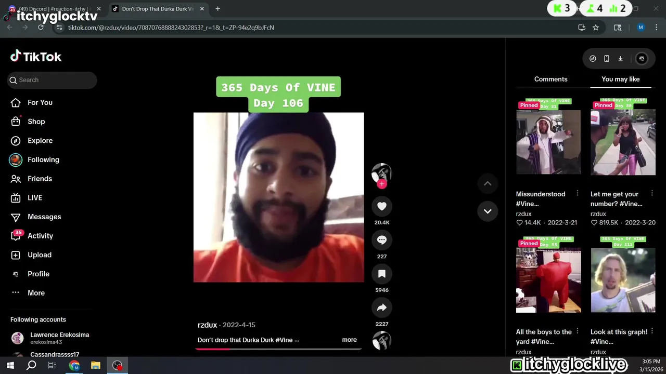
Task: Open the Upload page
Action: coord(40,255)
